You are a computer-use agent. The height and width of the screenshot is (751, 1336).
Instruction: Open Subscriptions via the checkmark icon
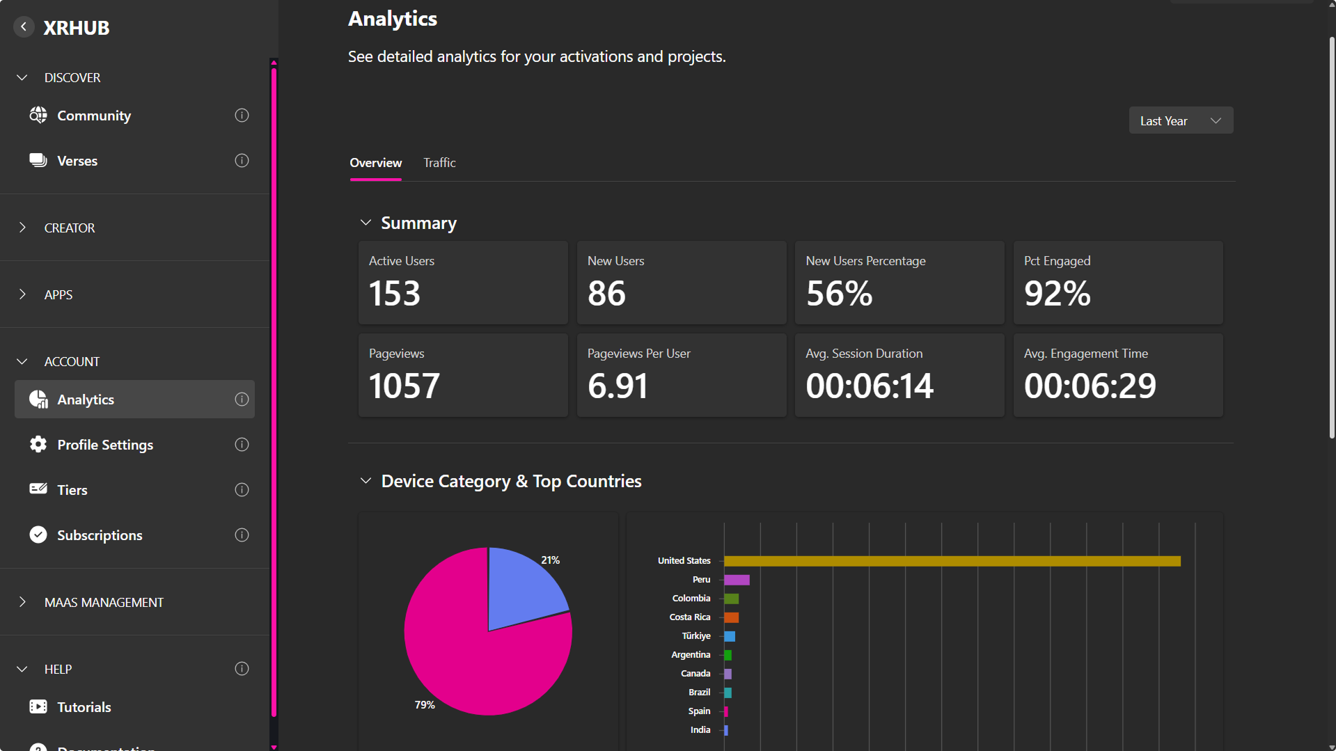(38, 535)
